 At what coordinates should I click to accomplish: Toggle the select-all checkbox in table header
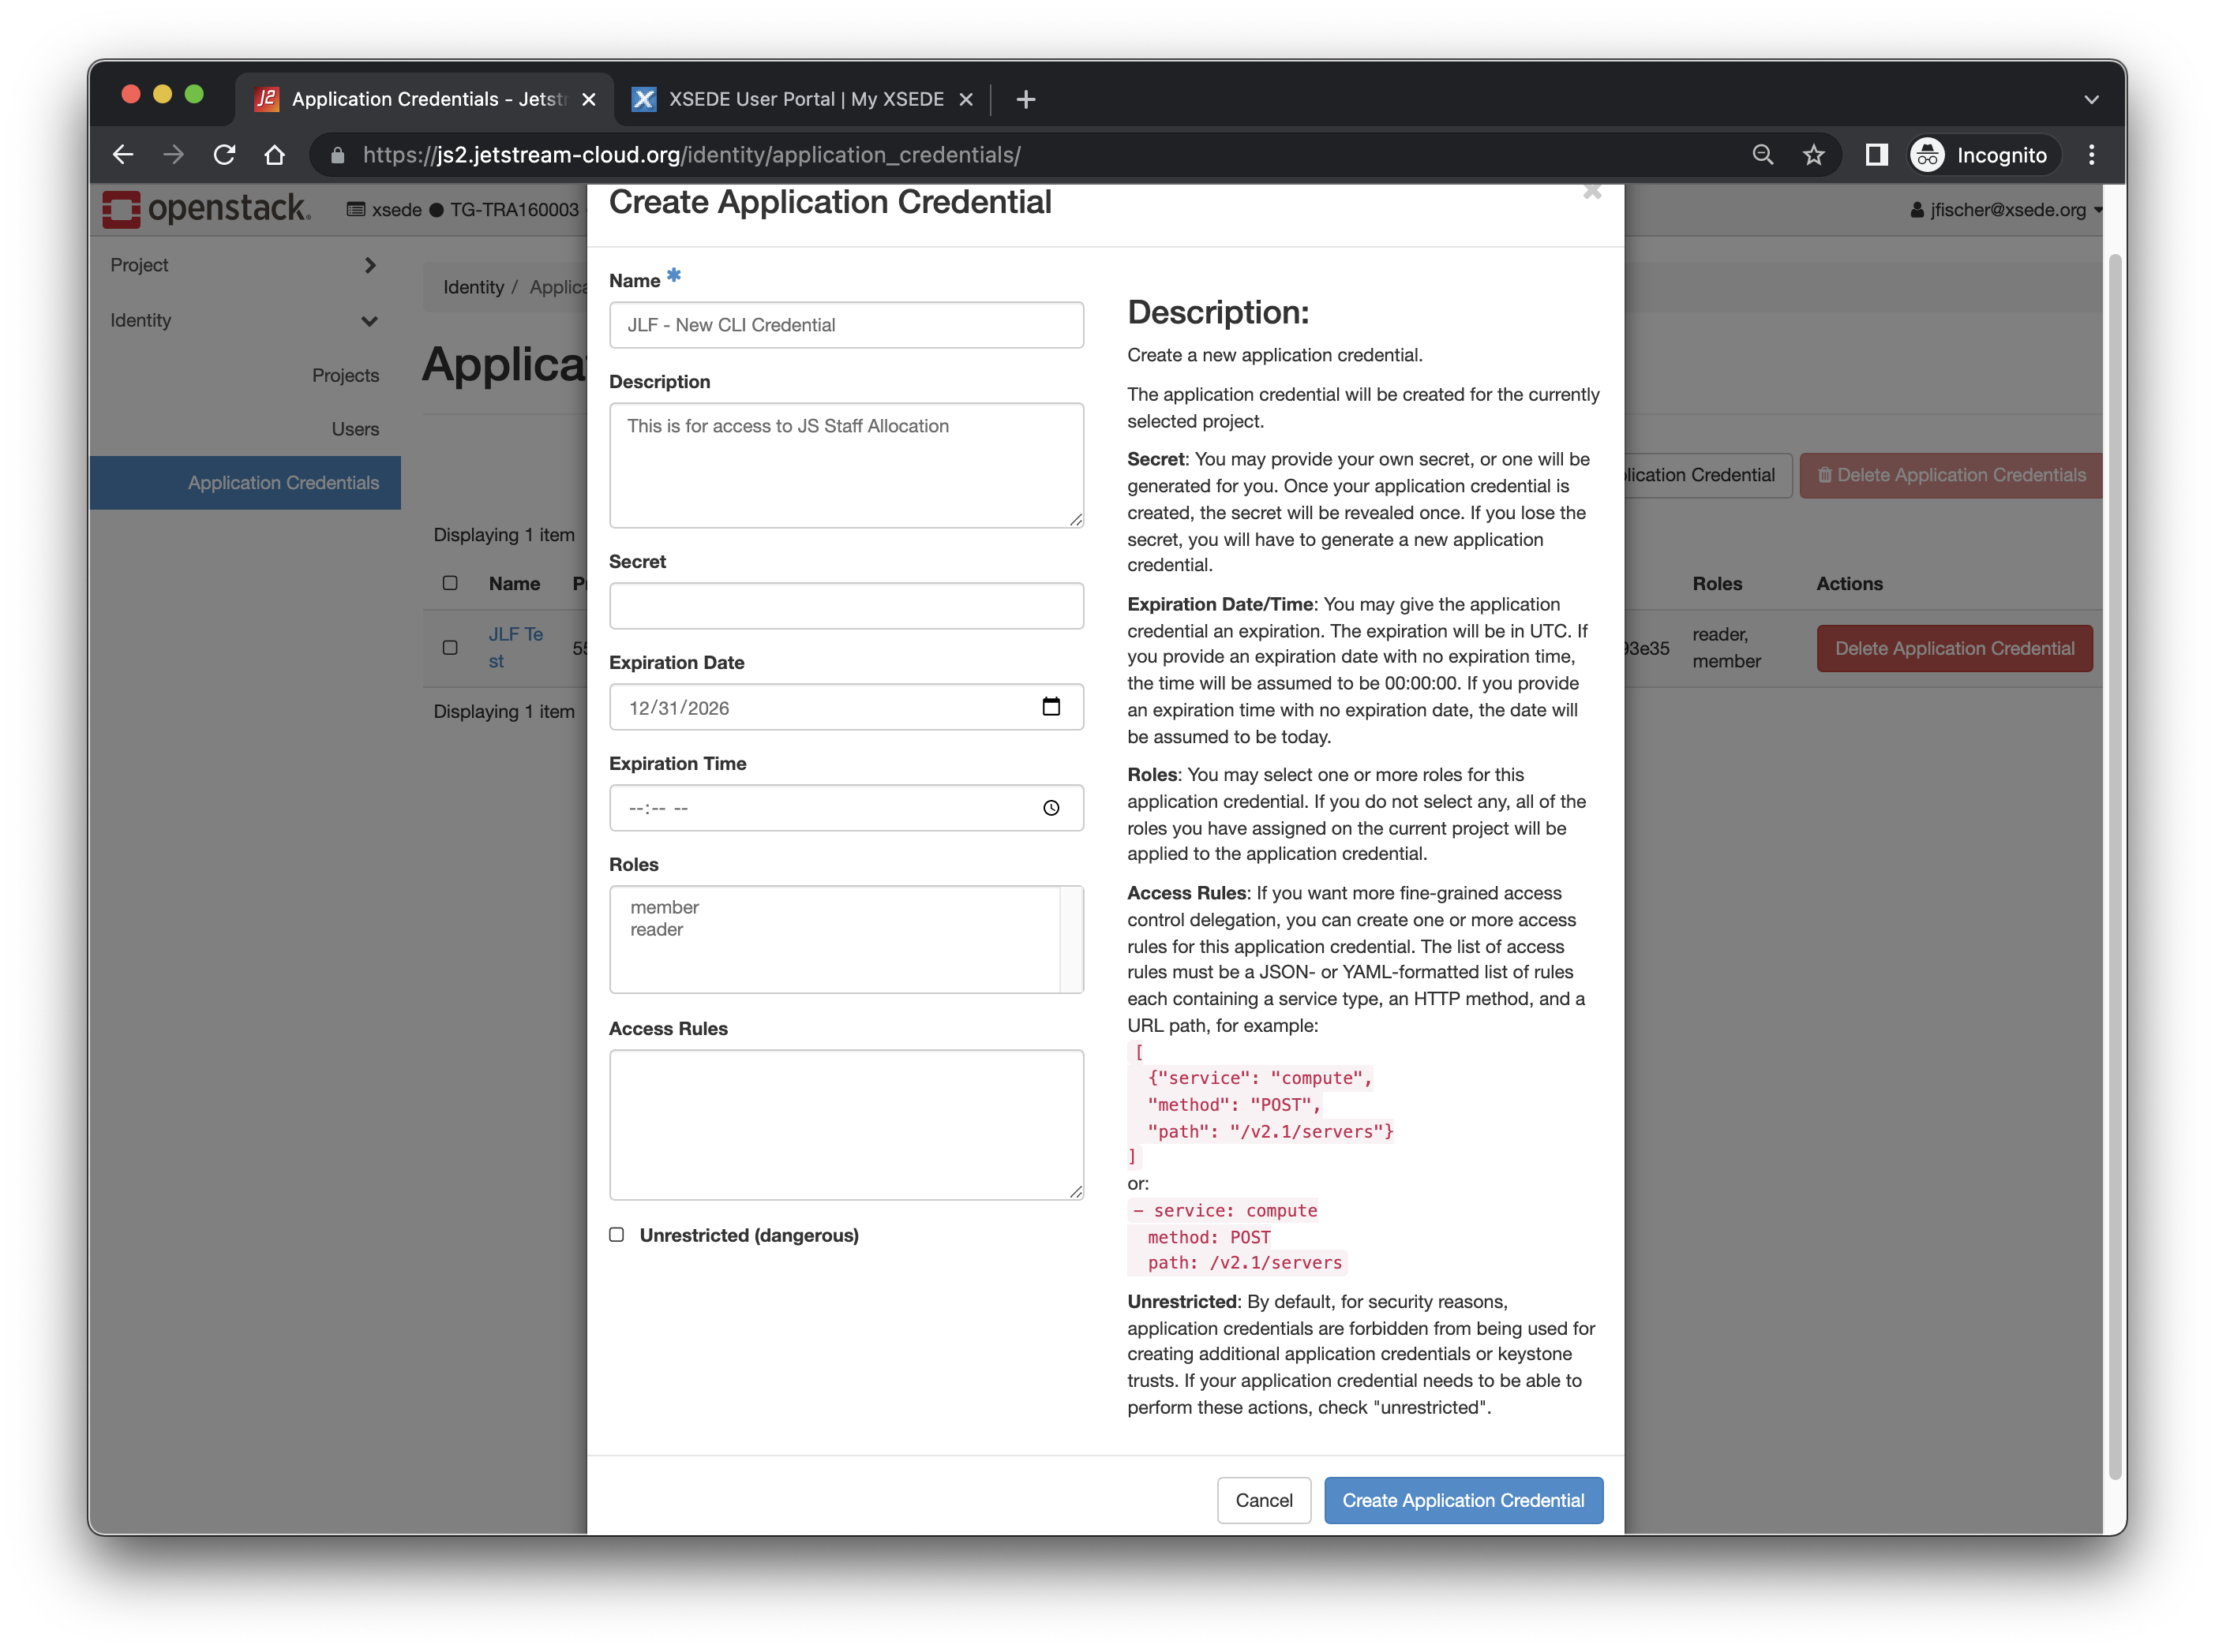450,583
